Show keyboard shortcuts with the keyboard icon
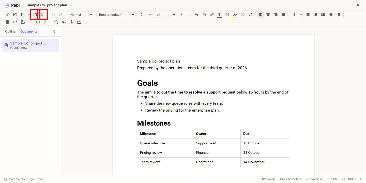Image resolution: width=366 pixels, height=183 pixels. pos(79,22)
